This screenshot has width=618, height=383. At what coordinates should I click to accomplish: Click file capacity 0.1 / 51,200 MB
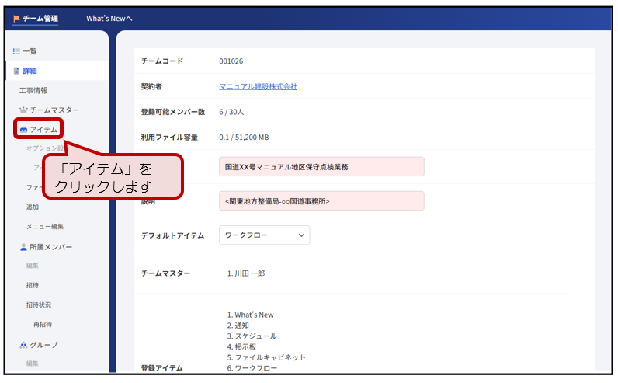(244, 138)
